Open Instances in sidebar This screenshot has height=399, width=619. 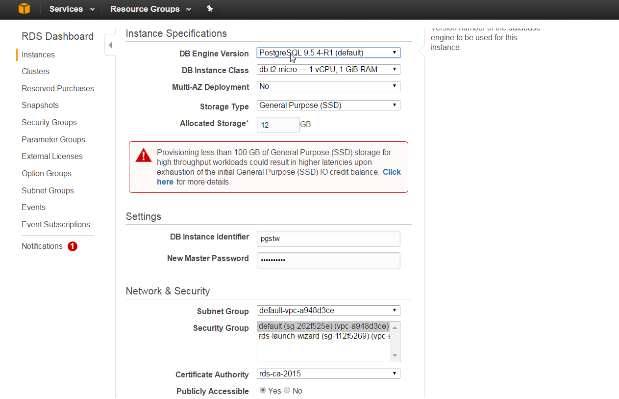click(x=38, y=54)
